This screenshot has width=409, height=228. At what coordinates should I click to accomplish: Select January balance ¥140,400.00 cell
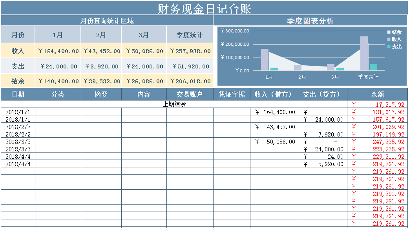click(58, 81)
